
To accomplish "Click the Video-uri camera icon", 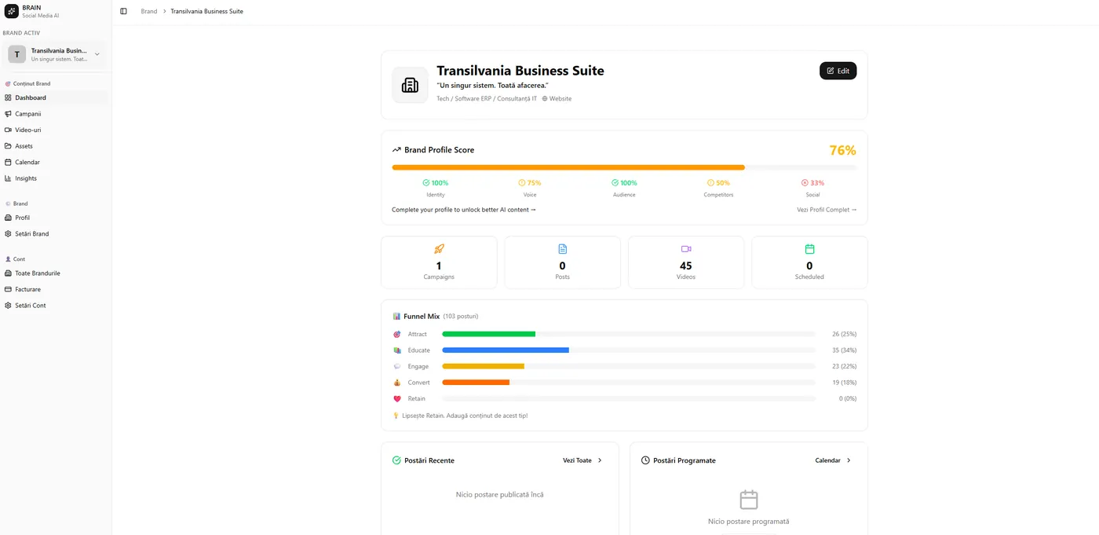I will (x=8, y=130).
